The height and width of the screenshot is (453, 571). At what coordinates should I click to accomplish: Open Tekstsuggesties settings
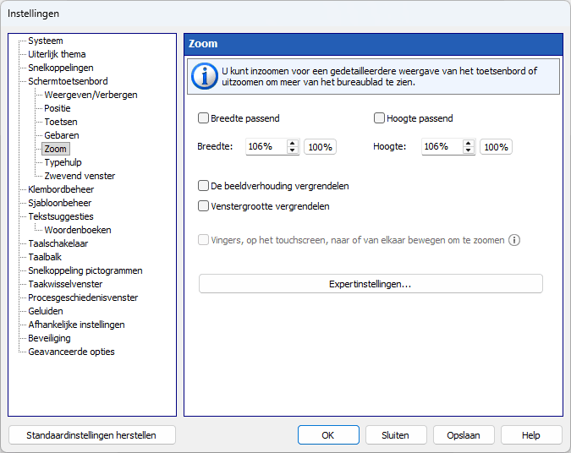coord(61,216)
